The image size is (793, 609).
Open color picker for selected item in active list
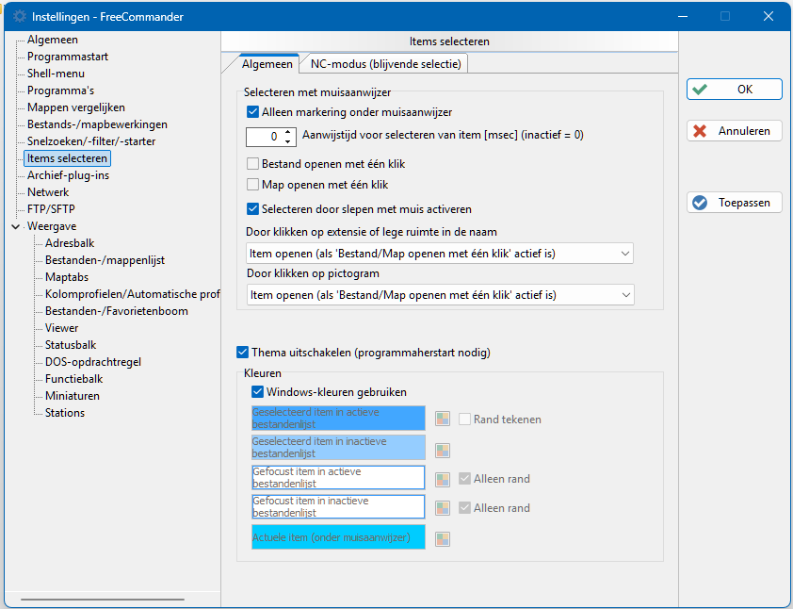pyautogui.click(x=443, y=419)
